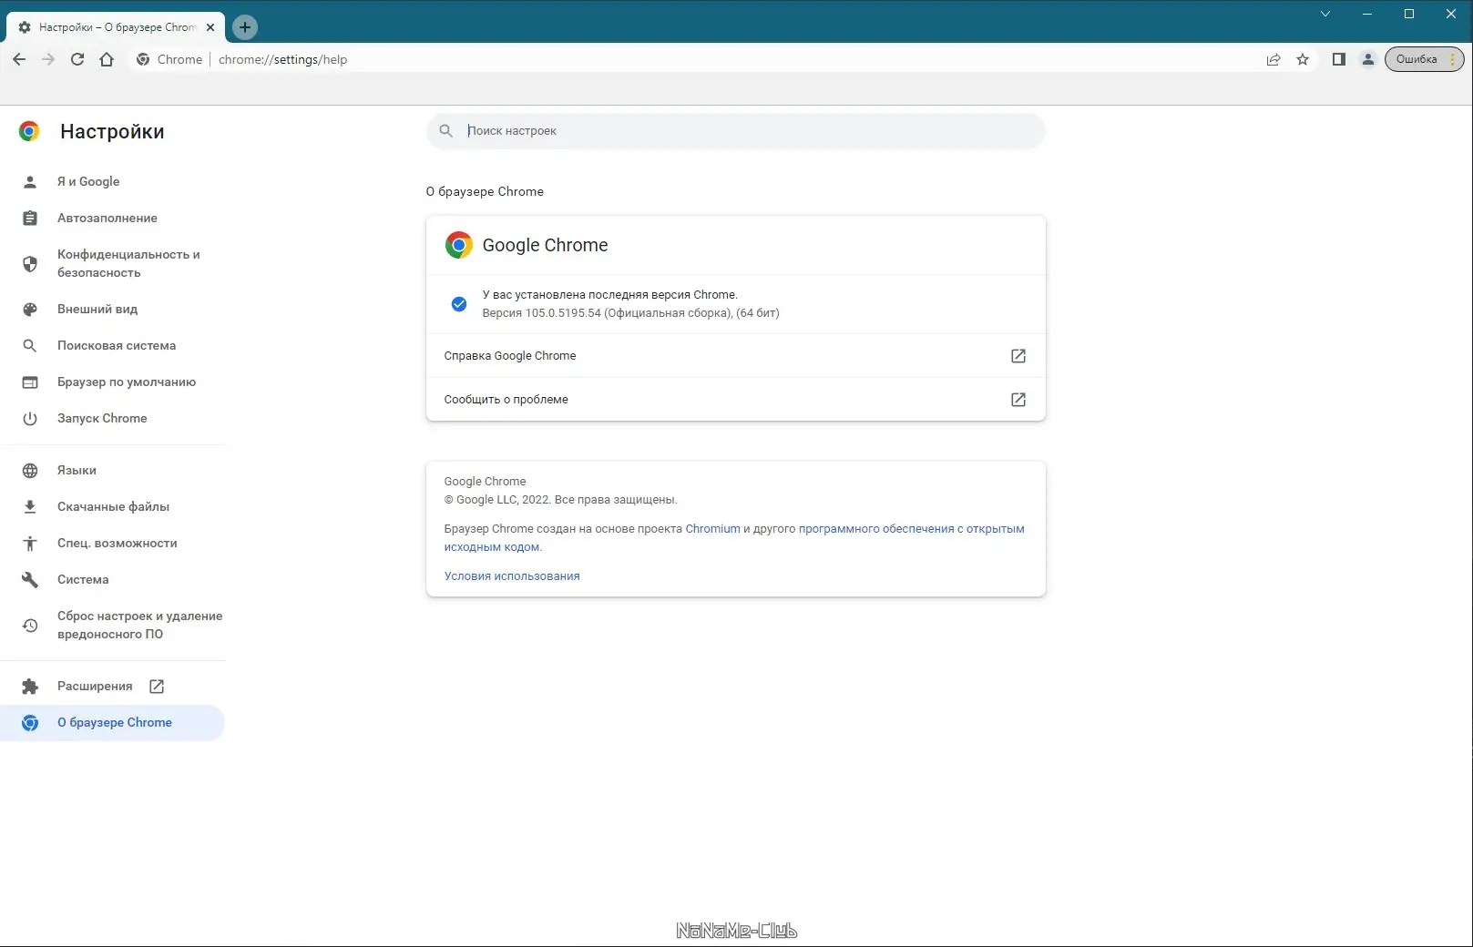This screenshot has height=947, width=1473.
Task: Click the share page icon in address bar
Action: click(1274, 59)
